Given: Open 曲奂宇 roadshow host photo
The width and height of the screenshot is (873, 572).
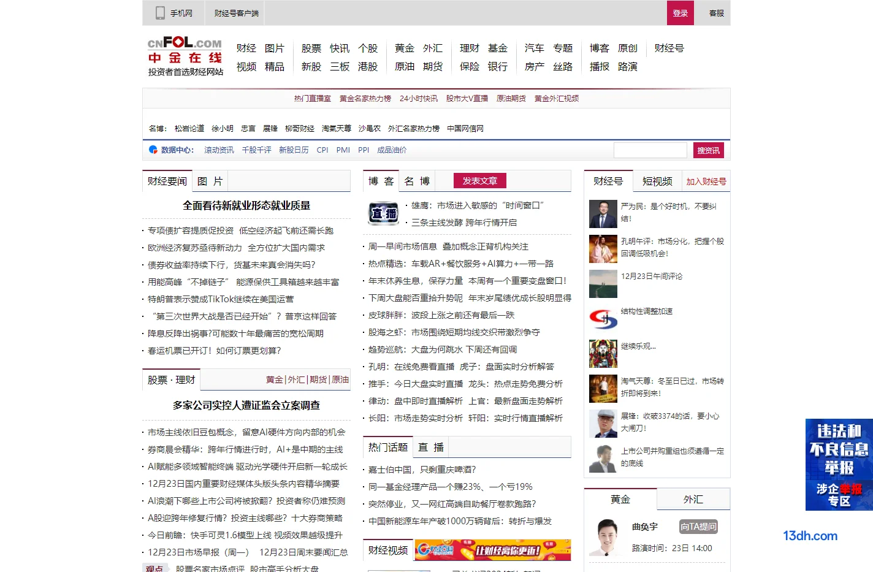Looking at the screenshot, I should pyautogui.click(x=607, y=537).
